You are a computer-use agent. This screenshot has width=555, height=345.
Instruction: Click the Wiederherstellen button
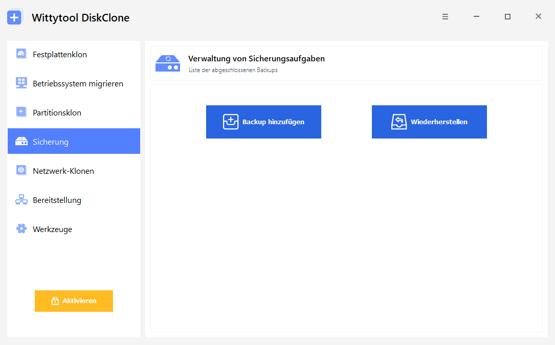click(x=429, y=122)
